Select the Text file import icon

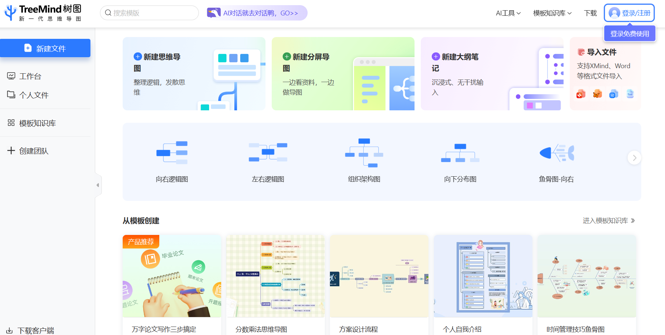pos(630,94)
